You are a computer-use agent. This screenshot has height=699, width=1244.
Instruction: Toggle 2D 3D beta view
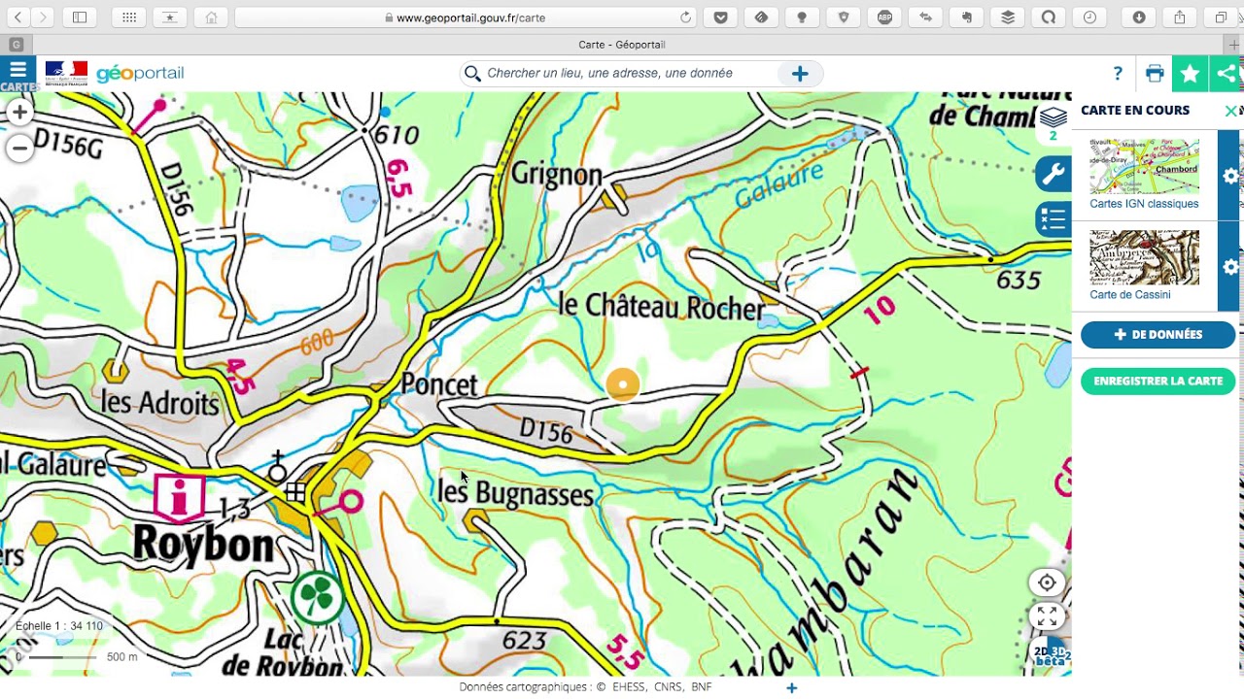pos(1050,655)
